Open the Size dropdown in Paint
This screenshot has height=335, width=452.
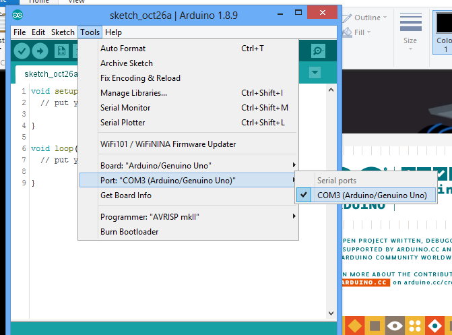click(410, 32)
